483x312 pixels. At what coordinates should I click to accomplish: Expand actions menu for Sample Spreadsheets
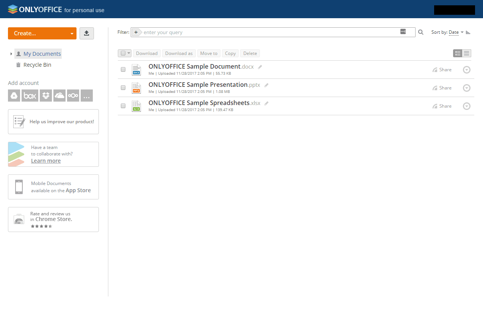coord(467,106)
